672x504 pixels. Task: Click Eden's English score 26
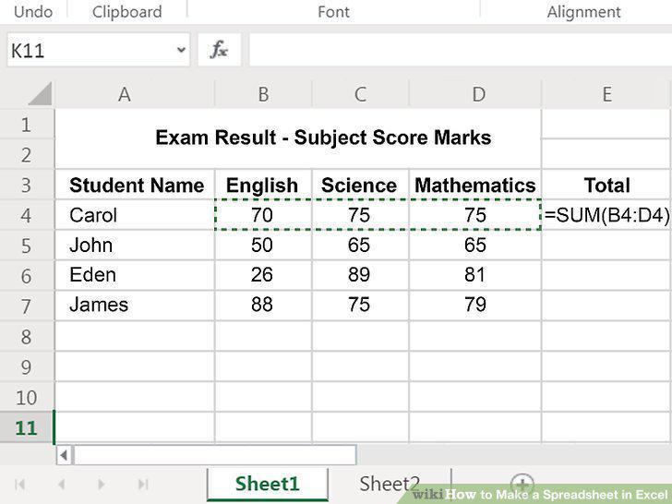point(263,276)
